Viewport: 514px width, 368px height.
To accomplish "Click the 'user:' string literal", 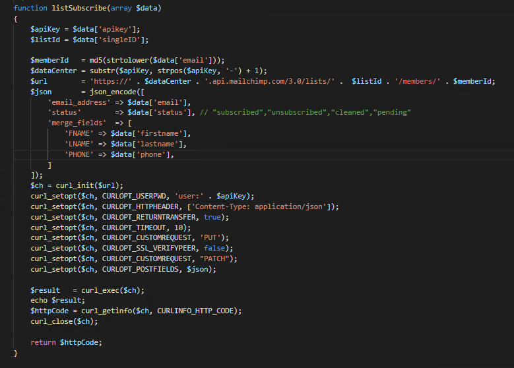I will tap(189, 197).
